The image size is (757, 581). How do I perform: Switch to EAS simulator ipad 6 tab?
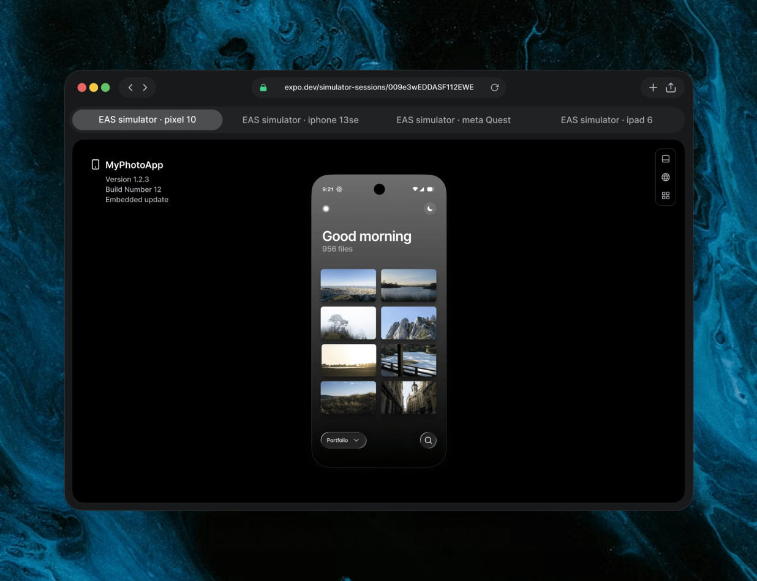pos(607,120)
